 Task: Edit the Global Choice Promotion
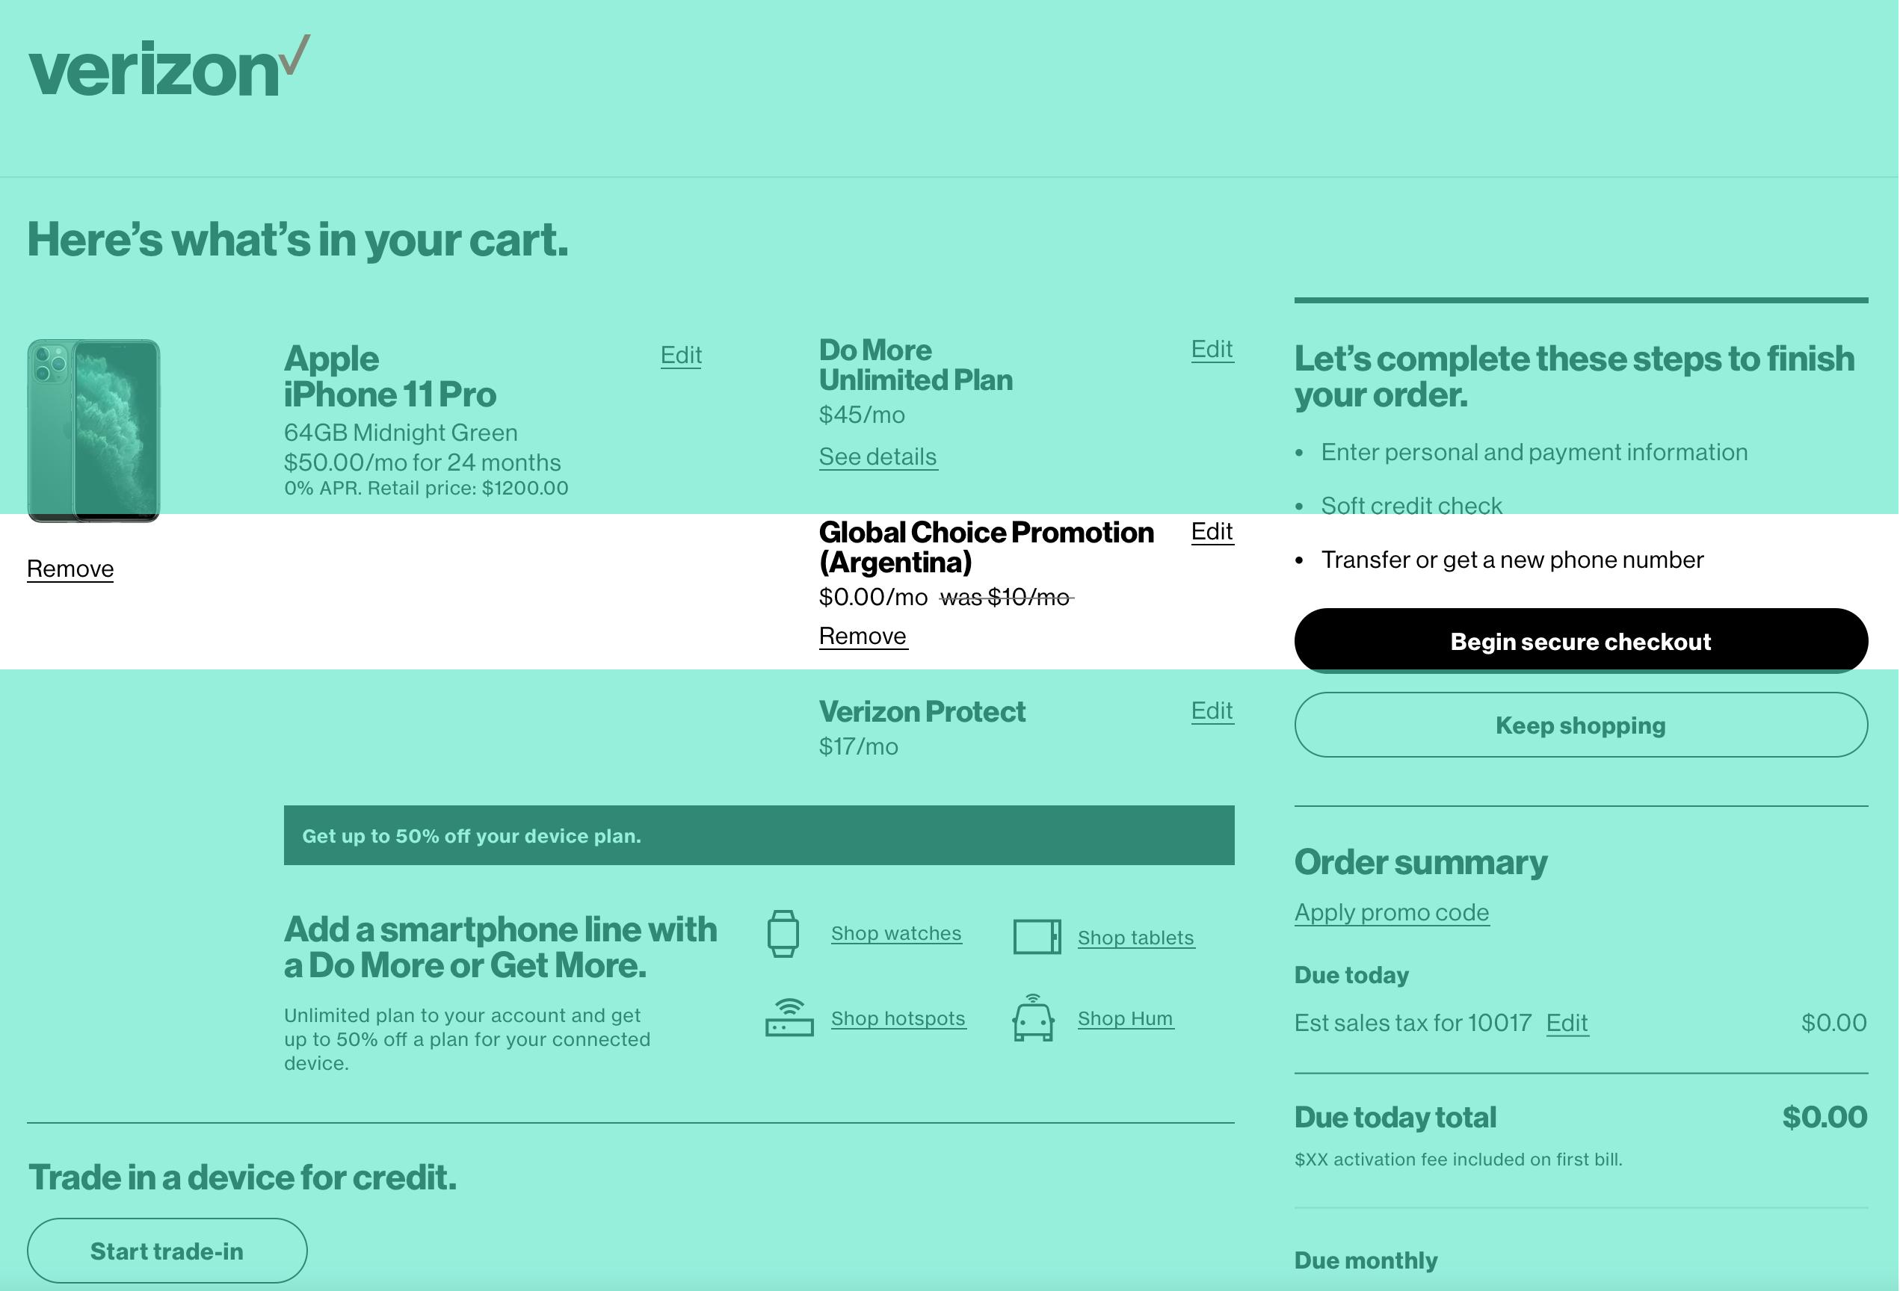click(x=1212, y=531)
